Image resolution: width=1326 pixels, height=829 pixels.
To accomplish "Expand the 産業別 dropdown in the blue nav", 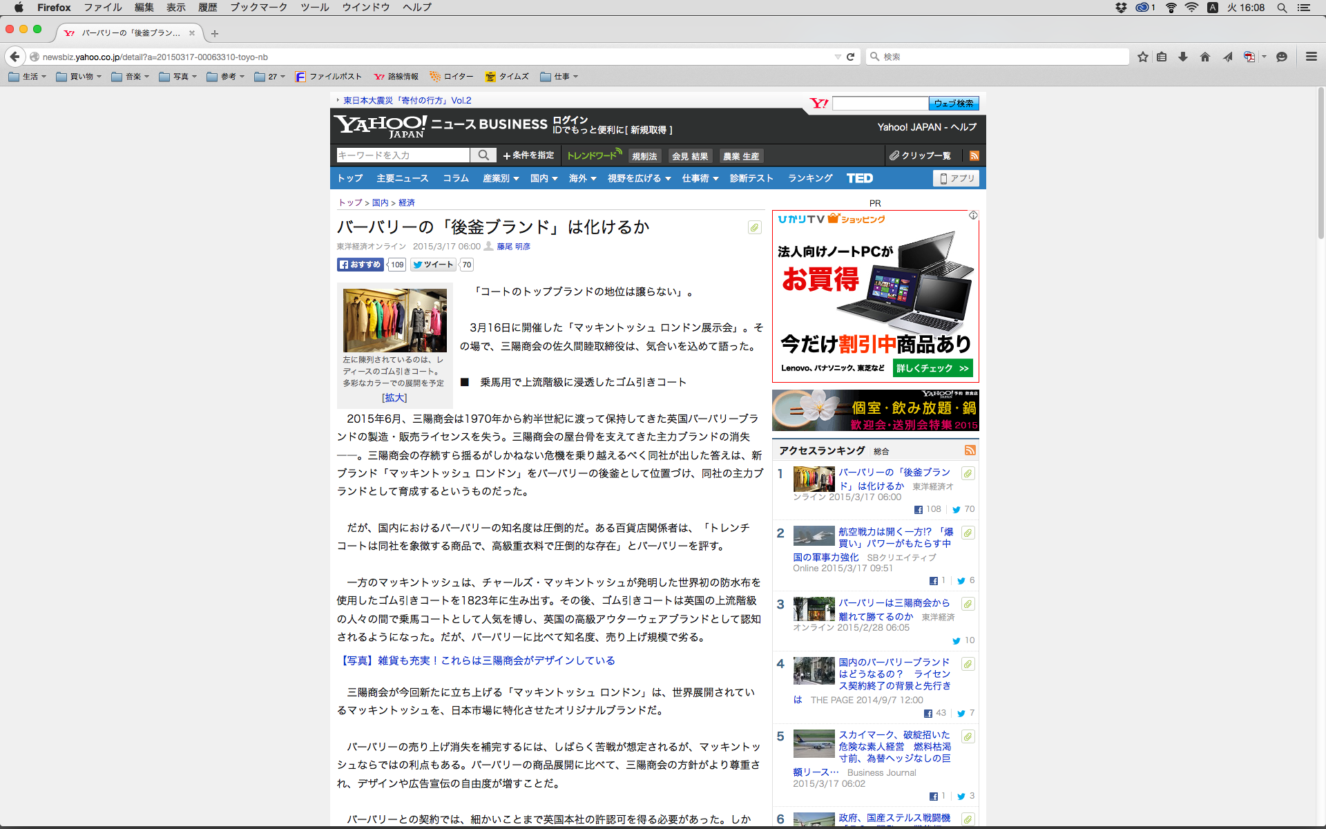I will 501,178.
